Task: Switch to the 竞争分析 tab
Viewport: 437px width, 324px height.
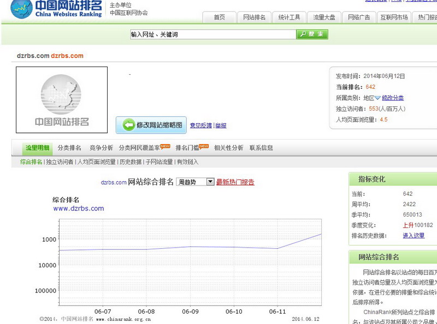Action: 101,148
